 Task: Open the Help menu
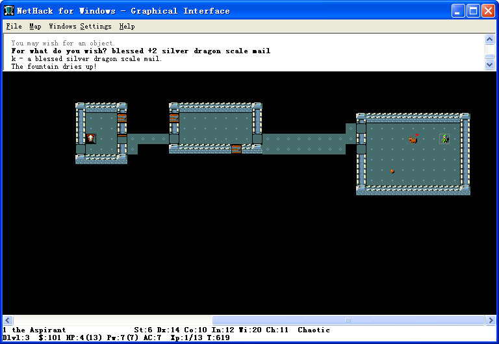pos(127,27)
